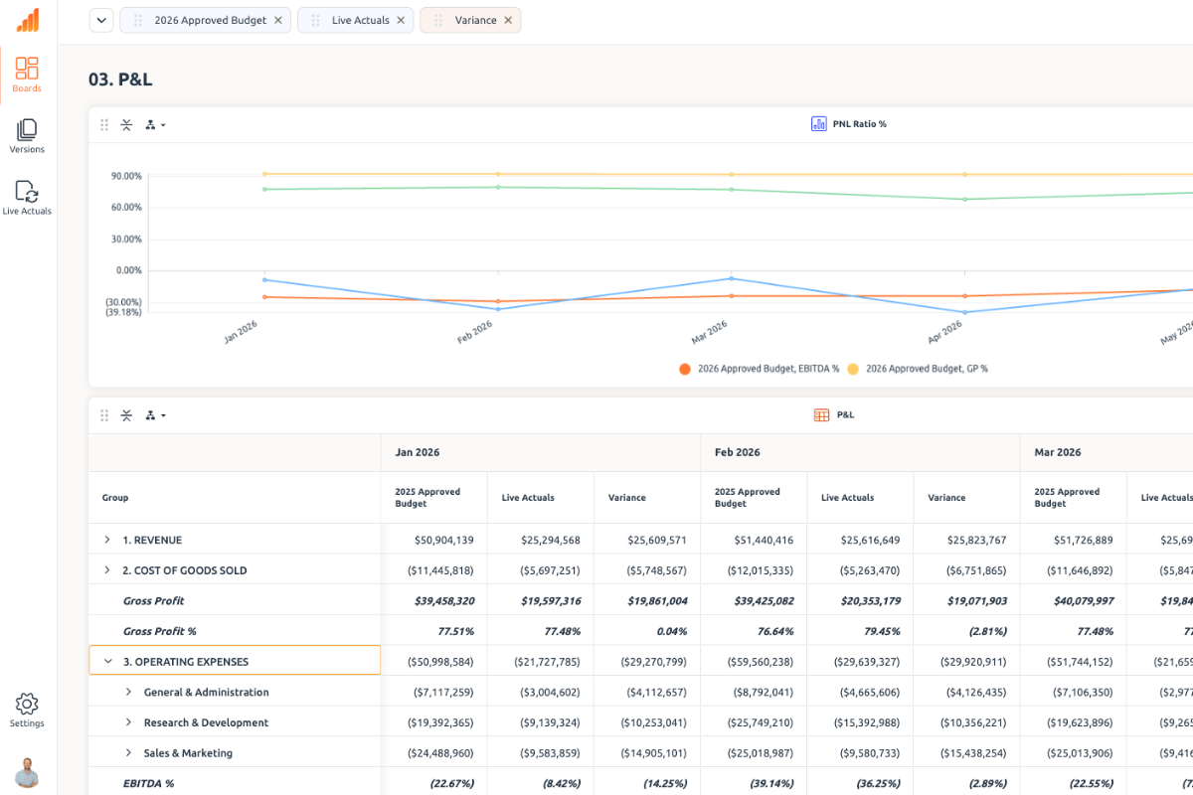Viewport: 1193px width, 795px height.
Task: Click gross profit cell $39,458,320
Action: click(434, 601)
